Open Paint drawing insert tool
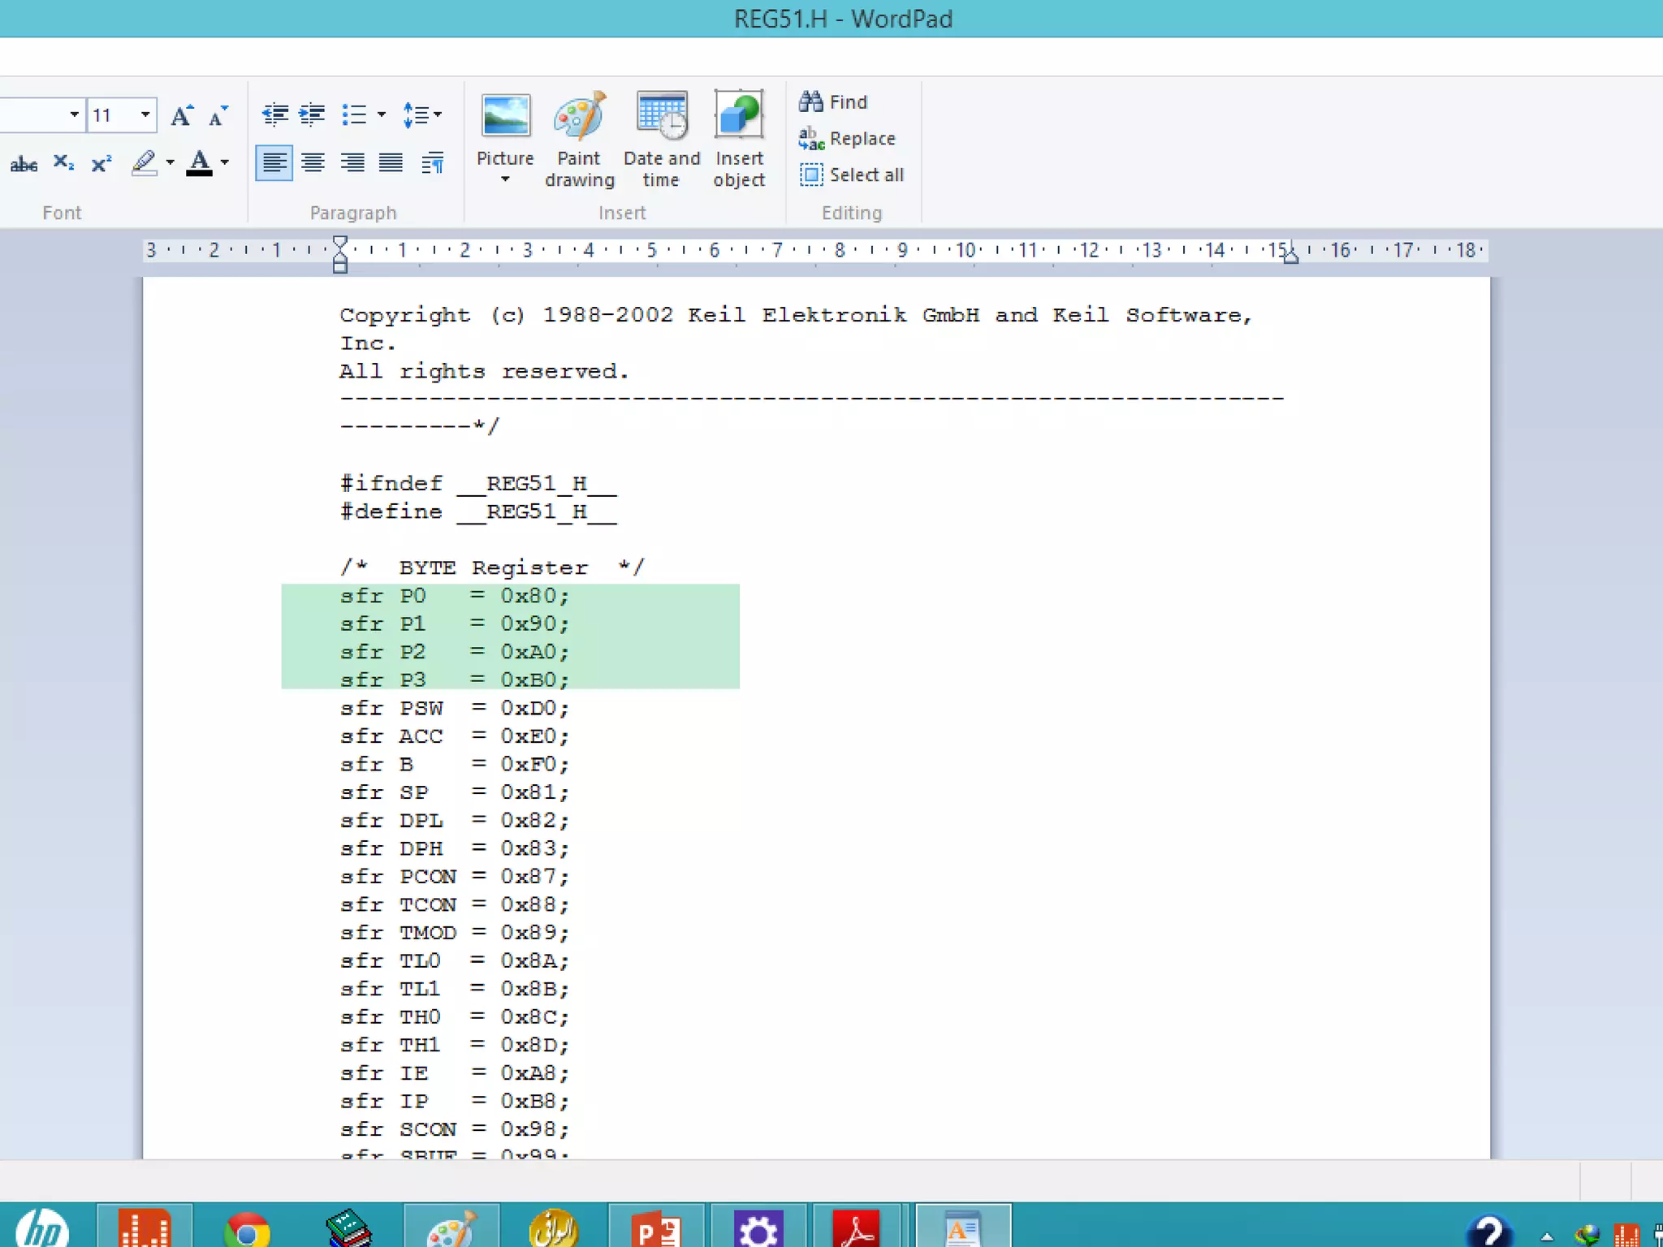The width and height of the screenshot is (1663, 1247). coord(579,140)
